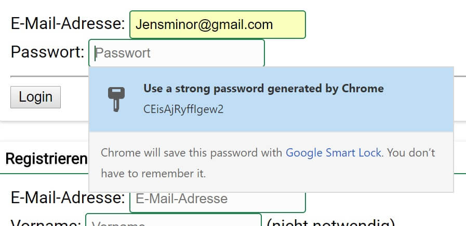Select the generated password CEisAjRyffIgew2
This screenshot has width=466, height=226.
coord(183,110)
